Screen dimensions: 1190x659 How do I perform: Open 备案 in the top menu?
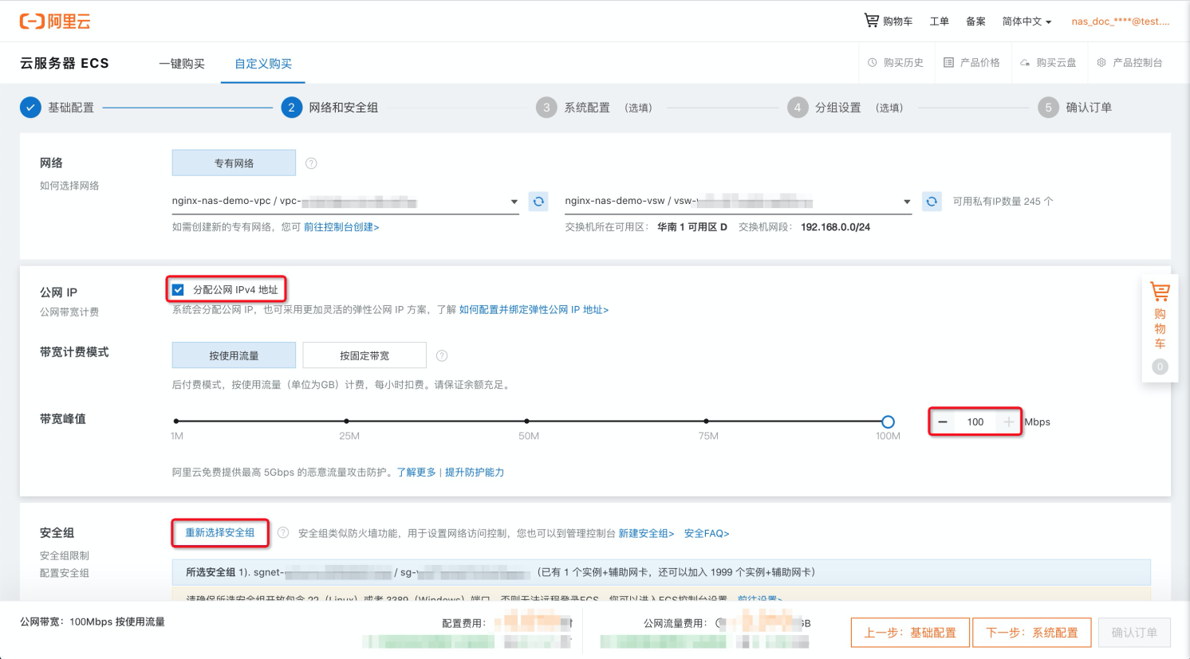pyautogui.click(x=976, y=22)
